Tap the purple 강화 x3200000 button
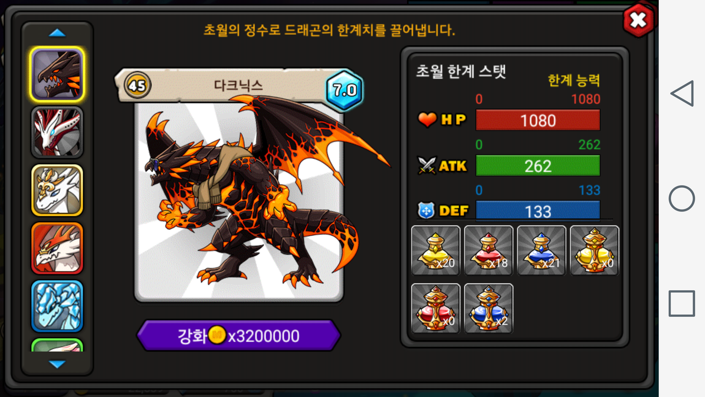Viewport: 705px width, 397px height. pyautogui.click(x=239, y=336)
